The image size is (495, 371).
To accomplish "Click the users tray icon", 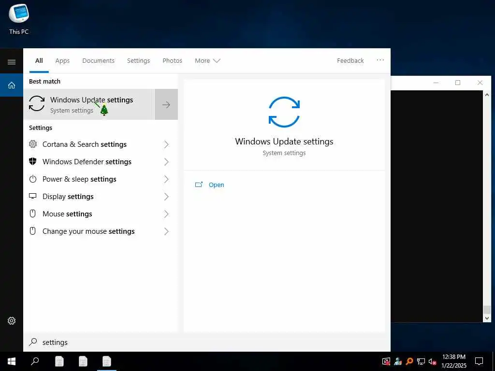I will (398, 361).
